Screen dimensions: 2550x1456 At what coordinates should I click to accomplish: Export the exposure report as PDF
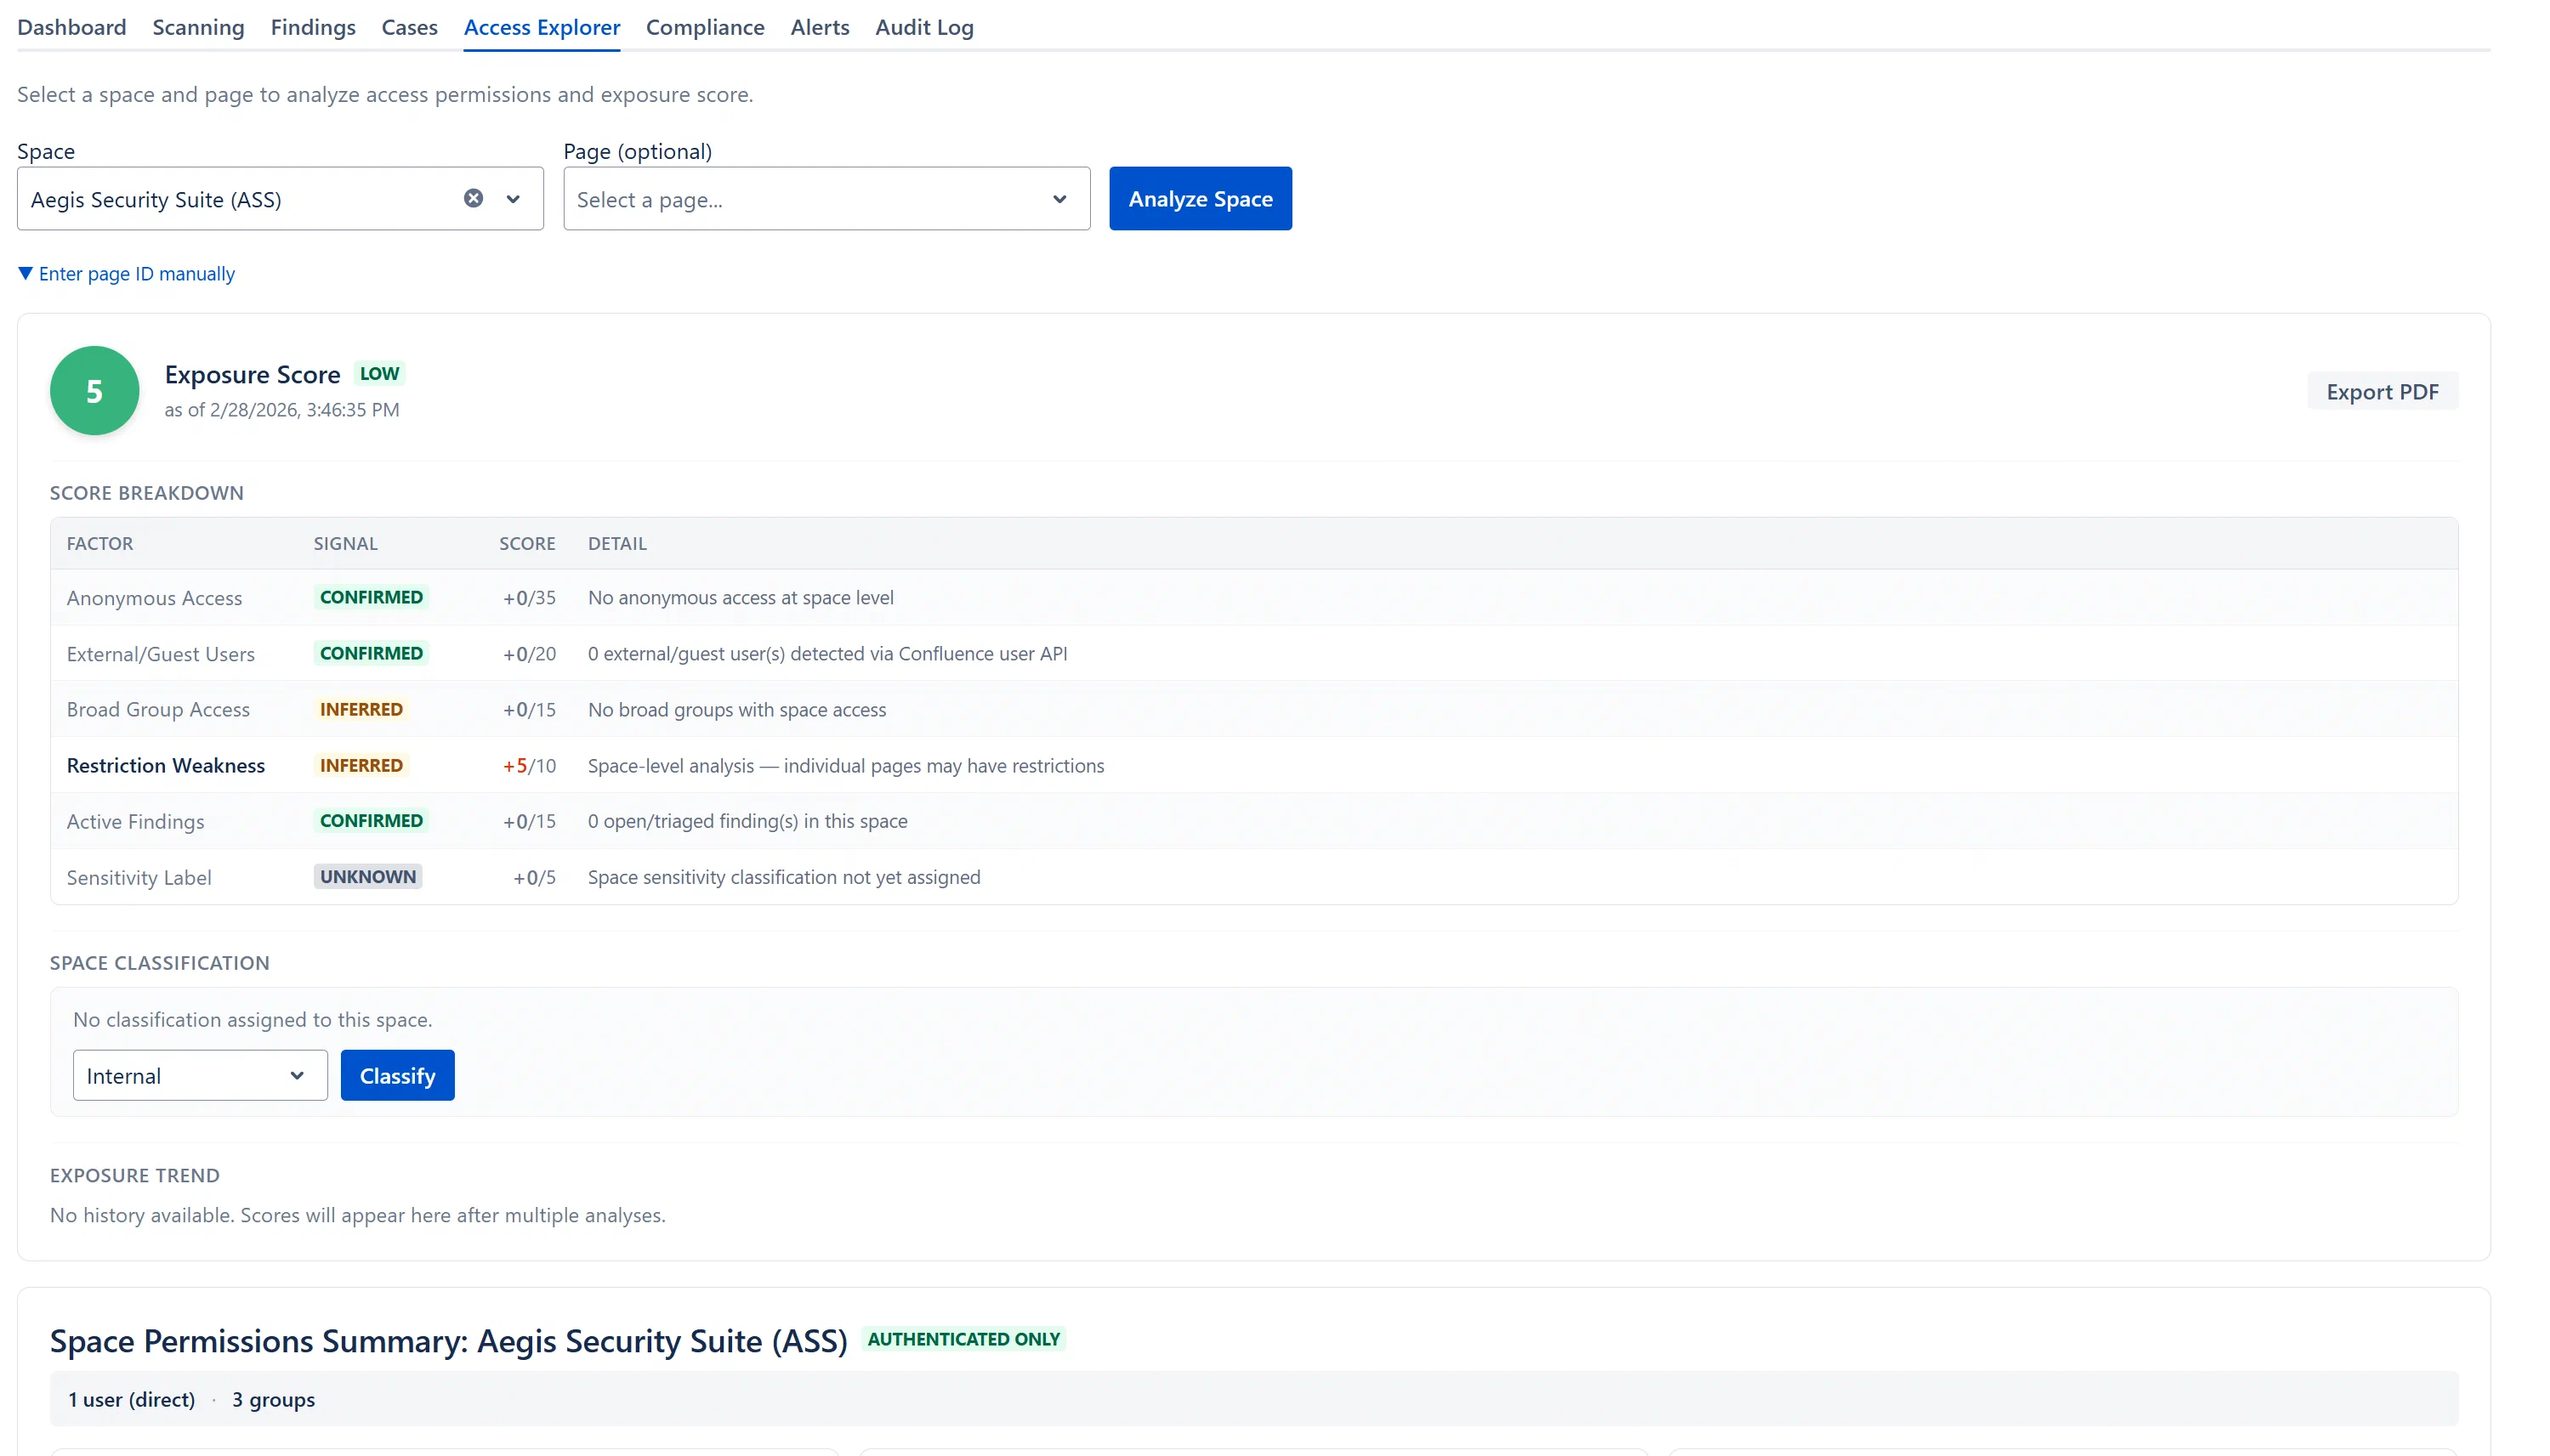click(x=2382, y=392)
